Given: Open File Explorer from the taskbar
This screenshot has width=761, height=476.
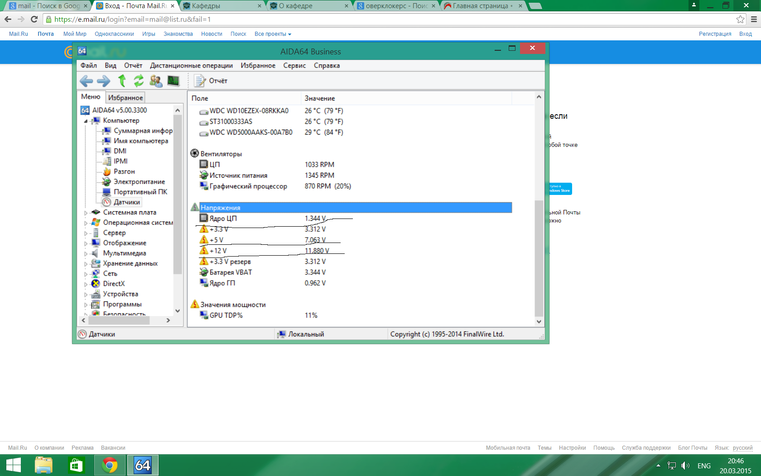Looking at the screenshot, I should point(43,465).
